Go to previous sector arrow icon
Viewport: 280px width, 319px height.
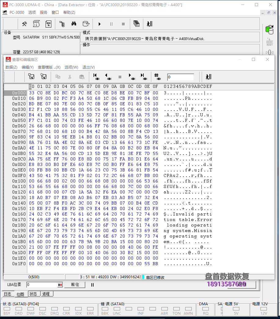pyautogui.click(x=108, y=77)
